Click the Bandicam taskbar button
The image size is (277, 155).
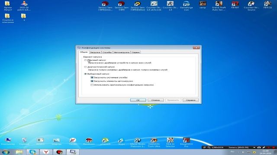point(60,152)
